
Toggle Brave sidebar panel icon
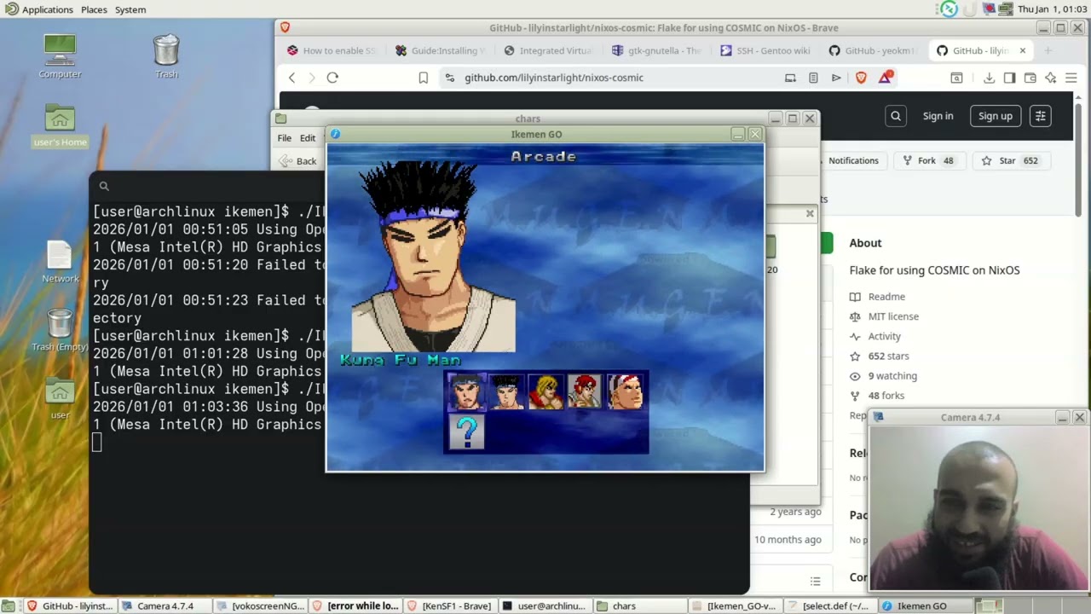(x=1009, y=78)
